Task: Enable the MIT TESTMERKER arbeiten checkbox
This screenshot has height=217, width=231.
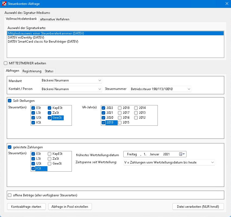Action: (x=6, y=63)
